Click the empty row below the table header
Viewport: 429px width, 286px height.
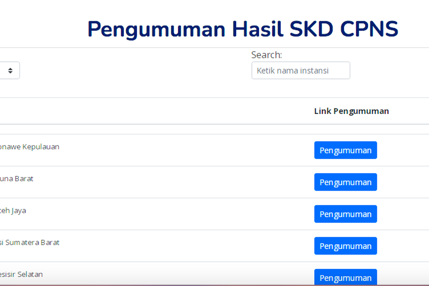[214, 129]
